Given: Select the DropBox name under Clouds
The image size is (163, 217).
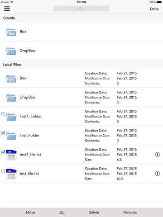Looking at the screenshot, I should [x=27, y=51].
